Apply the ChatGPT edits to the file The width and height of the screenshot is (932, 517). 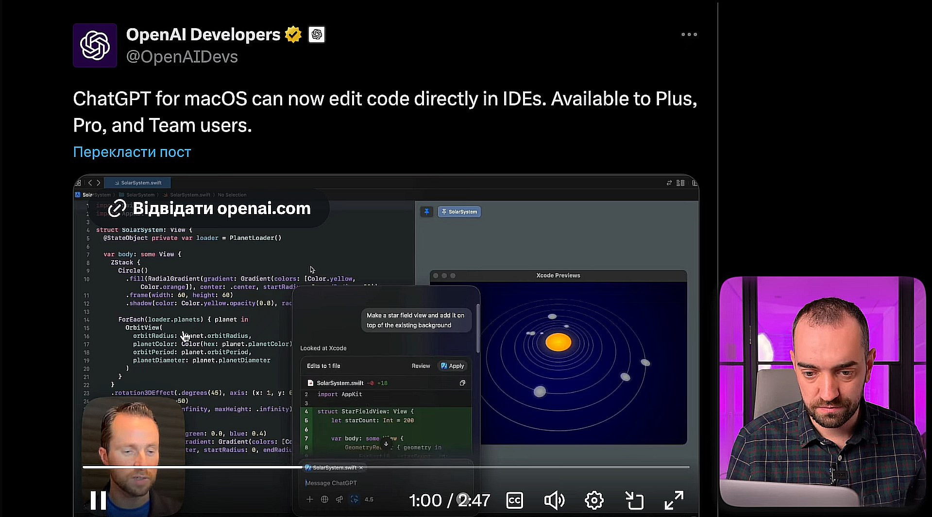pos(453,366)
